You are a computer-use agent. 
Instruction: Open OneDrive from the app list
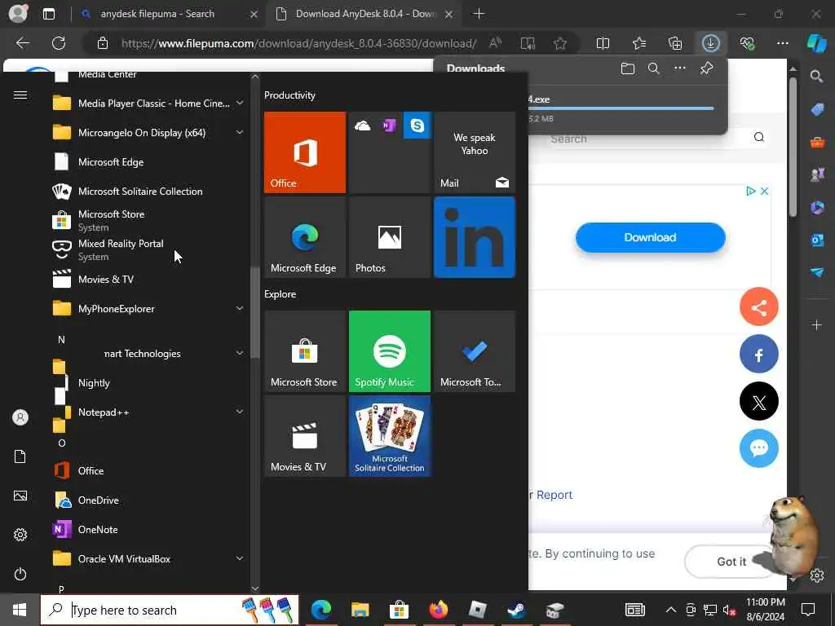(148, 500)
